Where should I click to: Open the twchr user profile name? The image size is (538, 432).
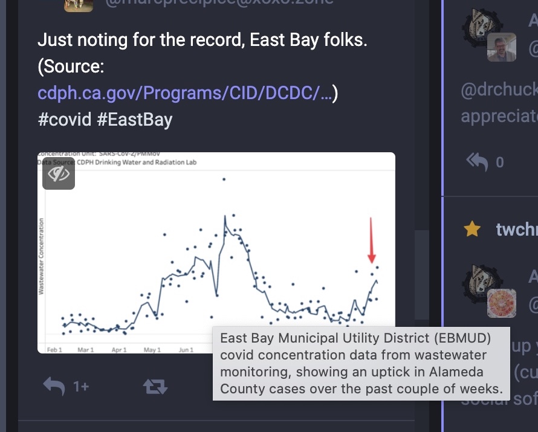pos(517,229)
